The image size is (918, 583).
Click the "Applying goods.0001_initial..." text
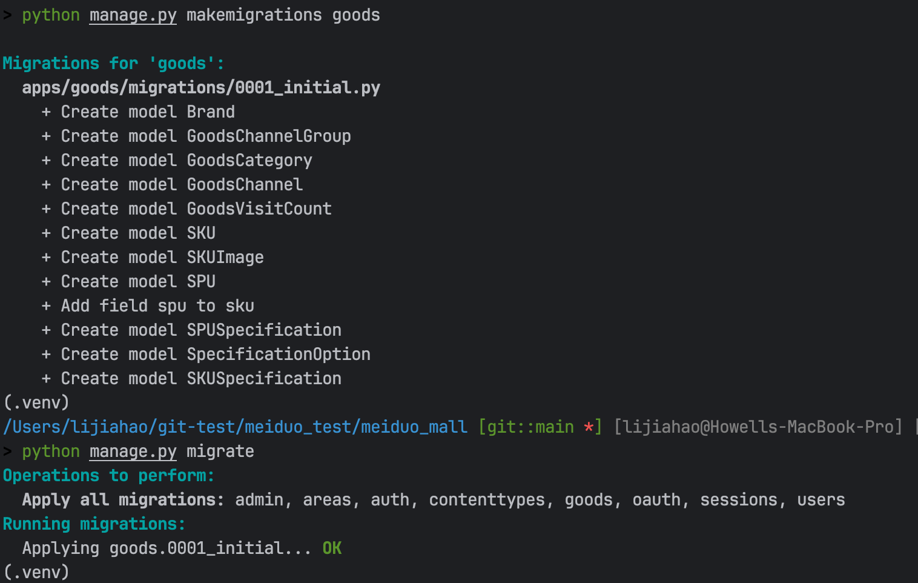point(167,548)
